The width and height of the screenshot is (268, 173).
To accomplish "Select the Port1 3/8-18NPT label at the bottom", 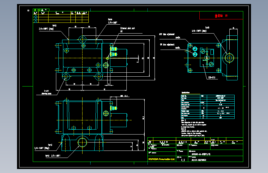I will coord(53,156).
